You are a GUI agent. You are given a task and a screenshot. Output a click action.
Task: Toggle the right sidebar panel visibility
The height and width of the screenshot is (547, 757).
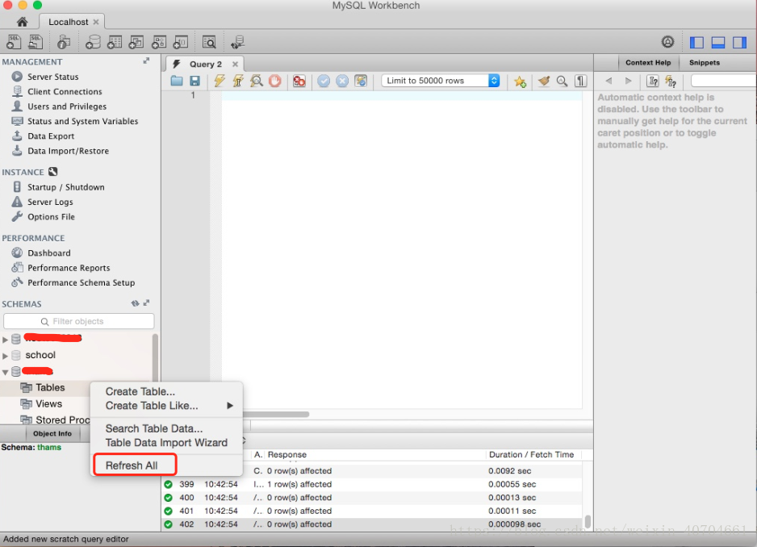739,43
